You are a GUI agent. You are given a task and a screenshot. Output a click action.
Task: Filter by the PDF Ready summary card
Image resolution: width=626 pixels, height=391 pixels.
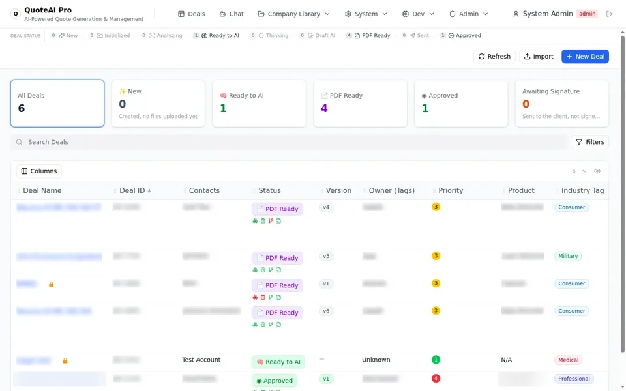point(360,104)
